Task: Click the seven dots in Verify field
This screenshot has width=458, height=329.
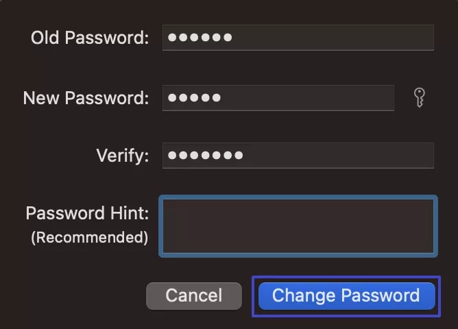Action: (205, 156)
